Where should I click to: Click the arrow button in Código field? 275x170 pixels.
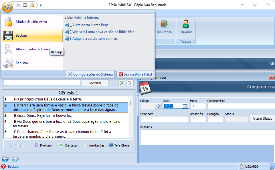(x=158, y=106)
